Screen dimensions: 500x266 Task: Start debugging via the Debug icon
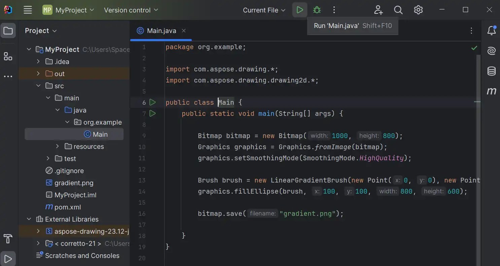(x=317, y=10)
